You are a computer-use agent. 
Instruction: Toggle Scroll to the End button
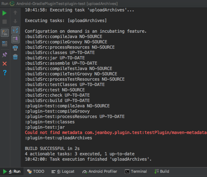[15, 39]
